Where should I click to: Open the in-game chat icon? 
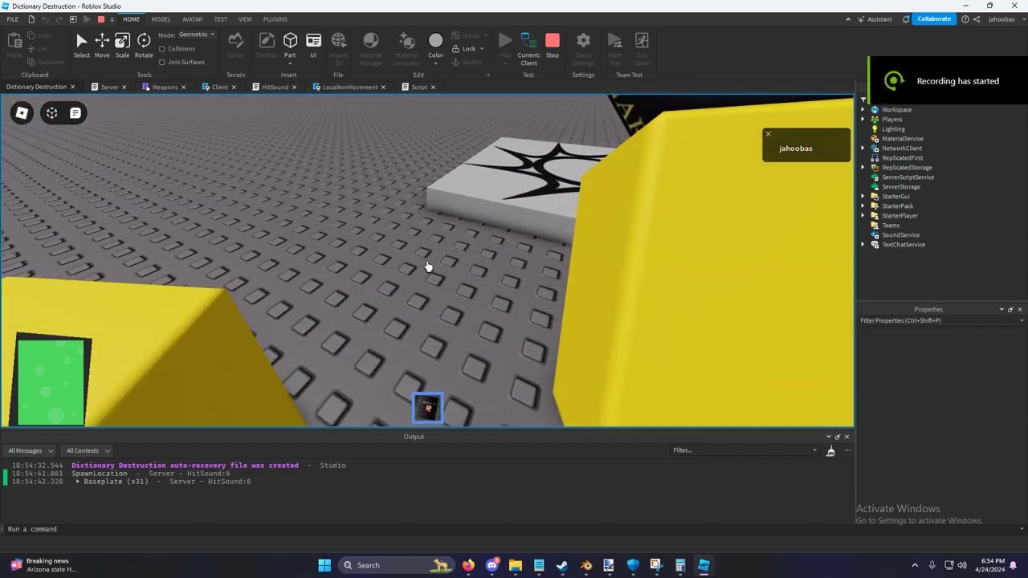point(75,113)
